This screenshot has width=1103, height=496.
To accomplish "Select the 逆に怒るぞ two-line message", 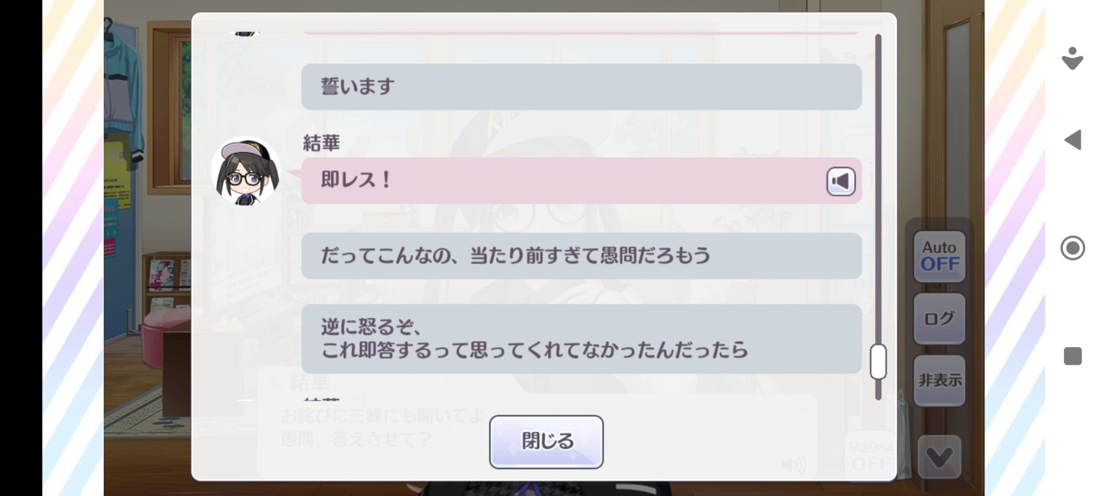I will pyautogui.click(x=581, y=339).
